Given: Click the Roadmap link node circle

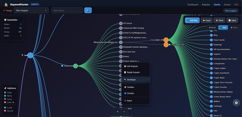Looking at the screenshot, I should (x=211, y=45).
